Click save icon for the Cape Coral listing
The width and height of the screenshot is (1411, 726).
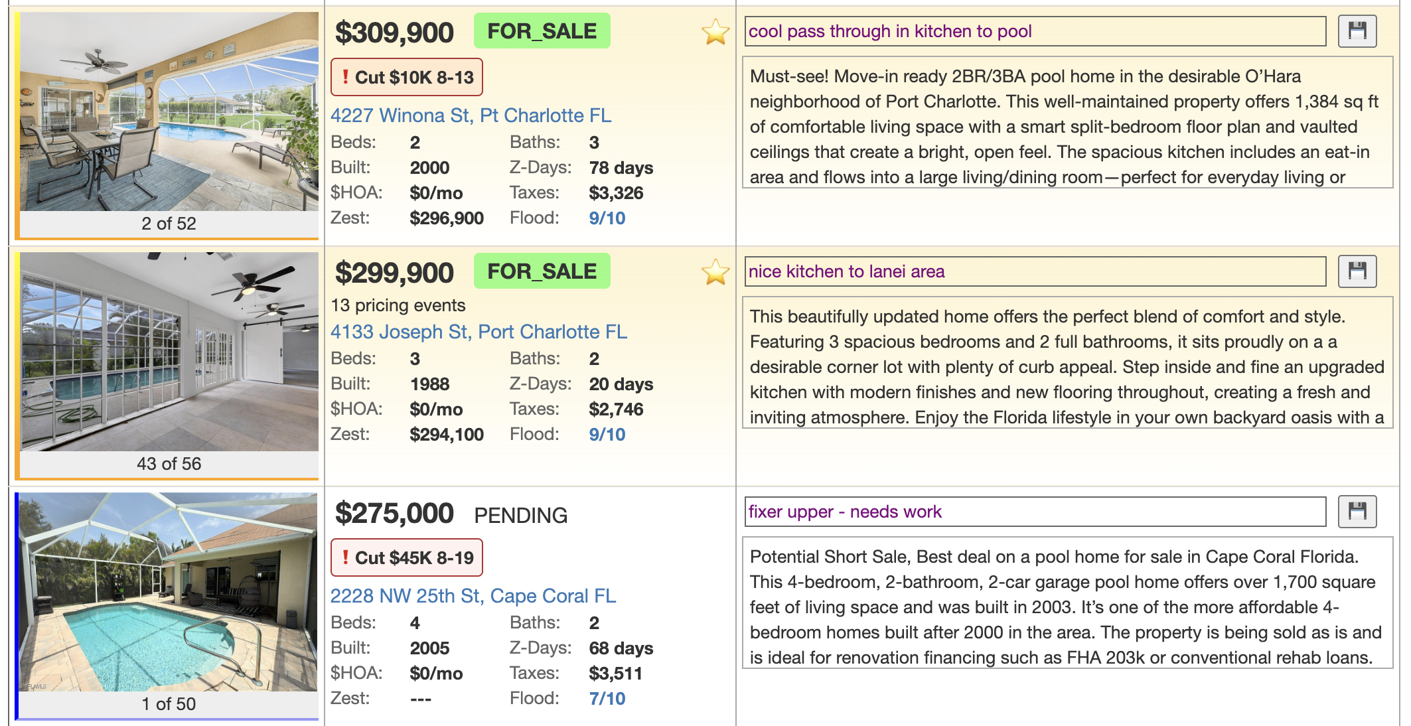click(1357, 512)
